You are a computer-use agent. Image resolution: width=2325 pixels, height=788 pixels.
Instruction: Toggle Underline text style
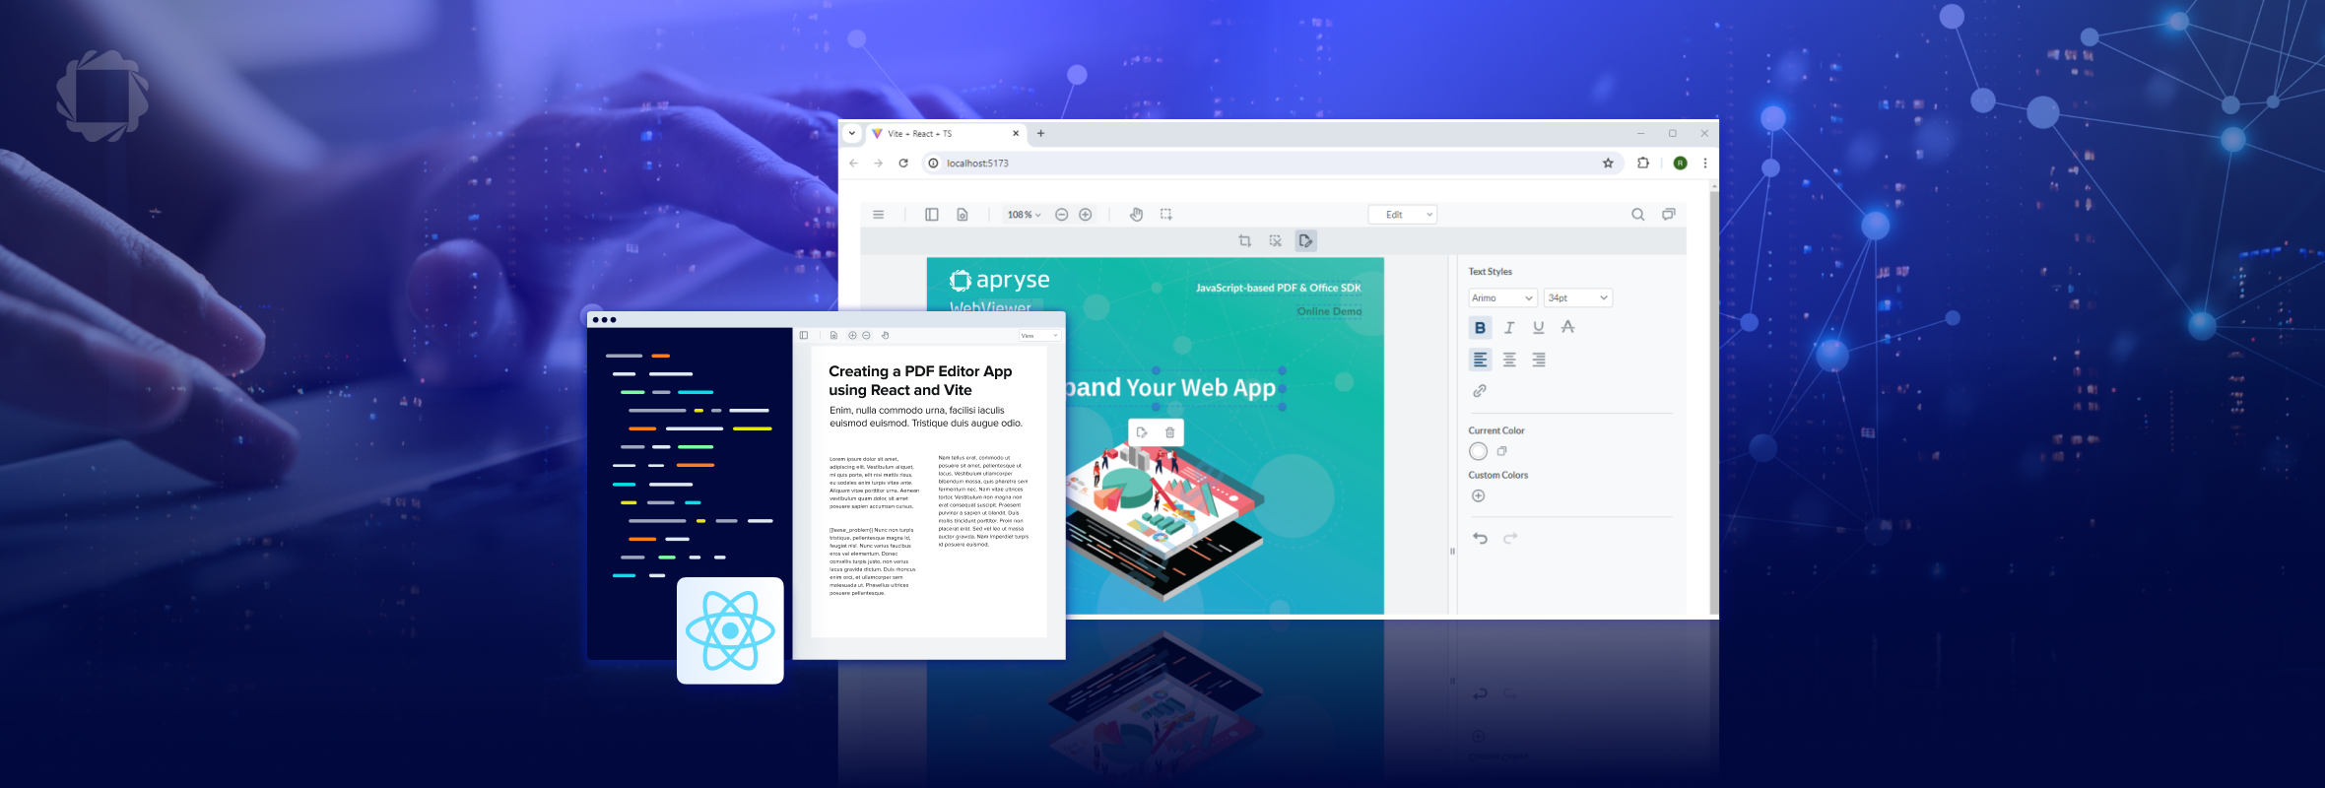click(1539, 328)
